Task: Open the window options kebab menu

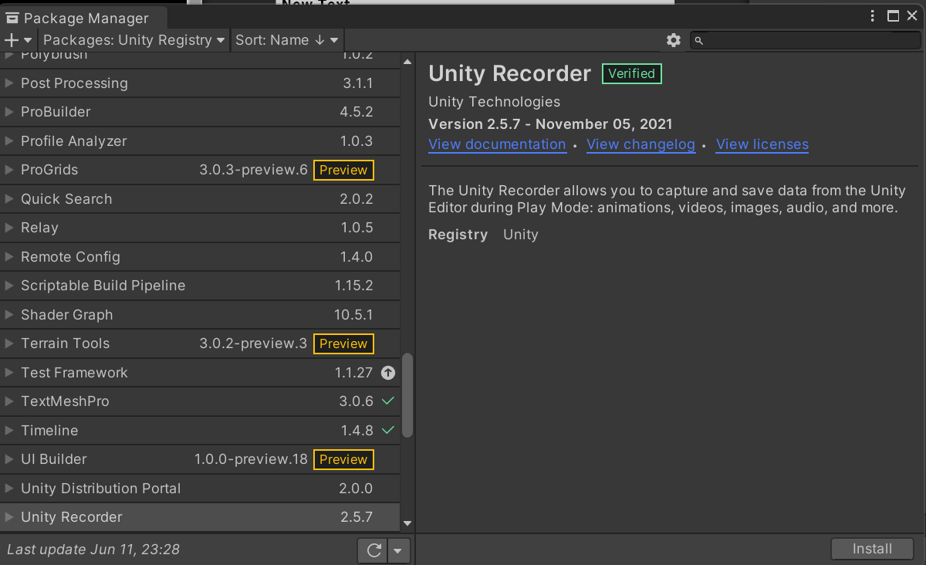Action: (874, 16)
